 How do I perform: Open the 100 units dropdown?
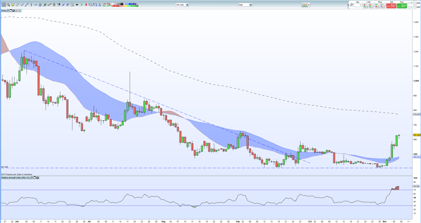pos(182,5)
